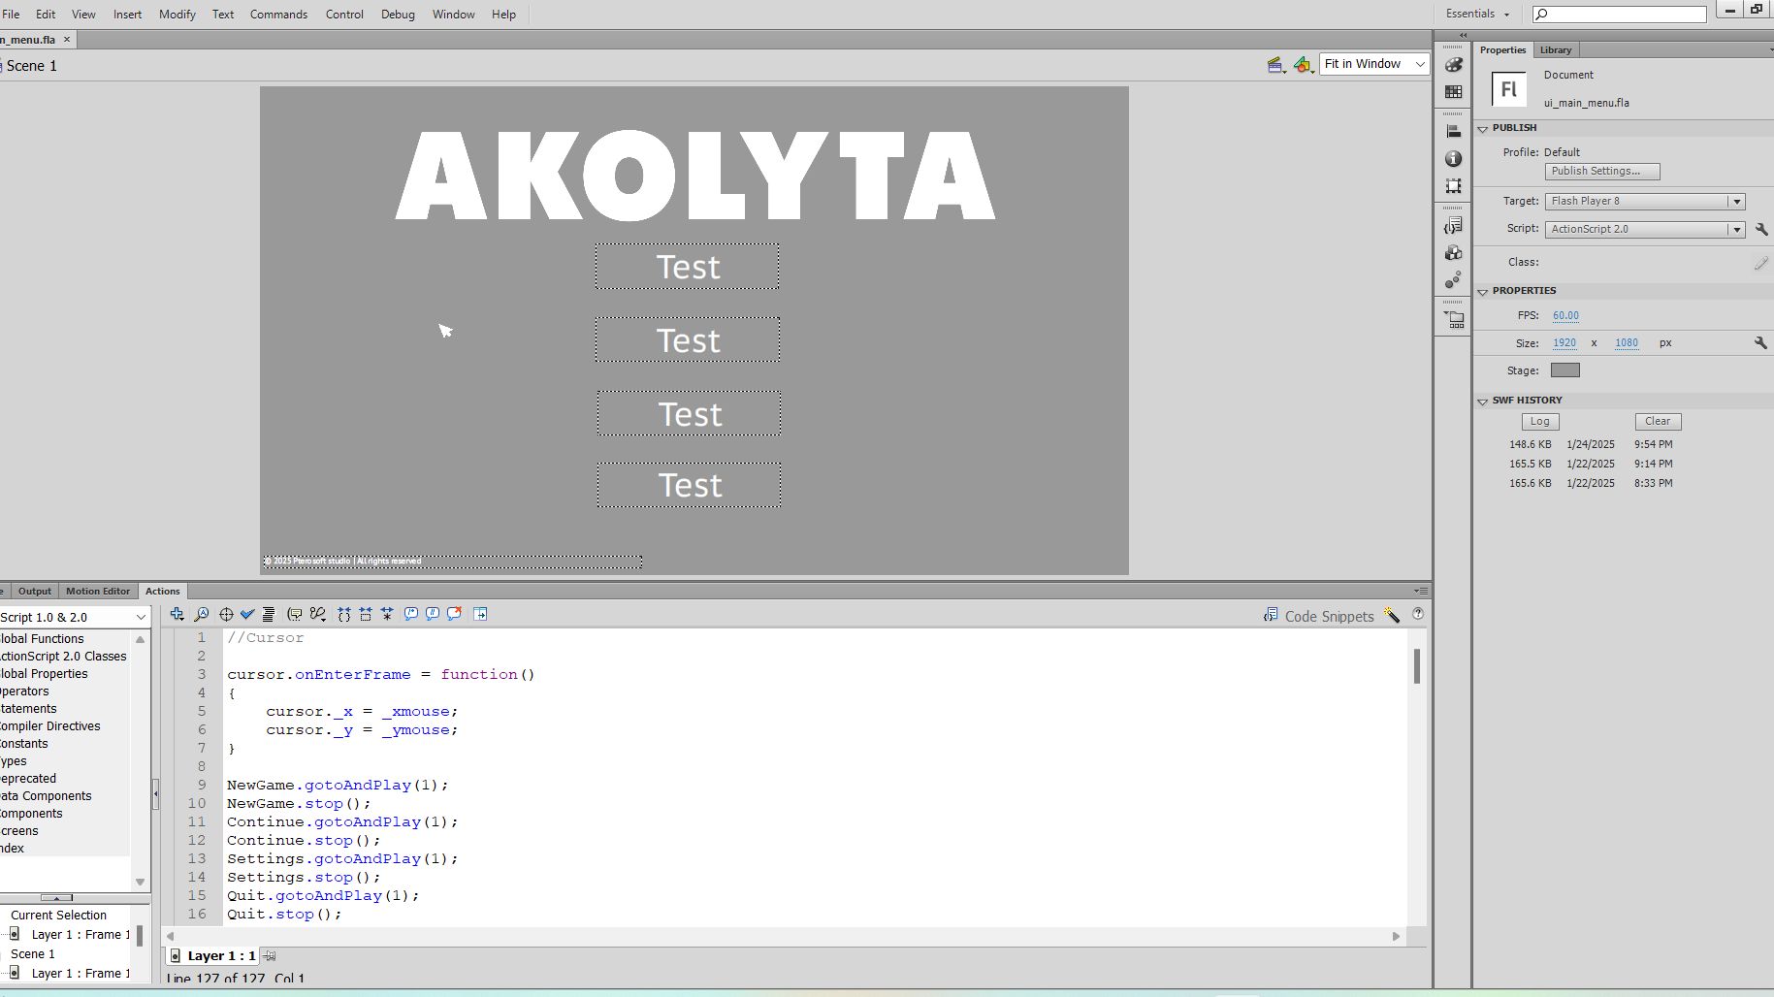Open the Project panel icon in dock
This screenshot has height=997, width=1774.
click(x=1453, y=319)
